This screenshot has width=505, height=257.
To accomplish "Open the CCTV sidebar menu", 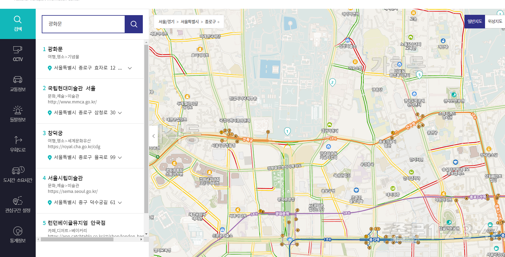I will (18, 54).
